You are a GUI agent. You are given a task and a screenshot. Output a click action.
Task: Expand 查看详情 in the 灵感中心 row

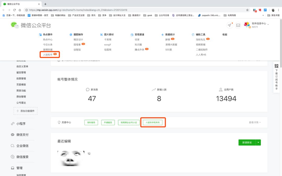coord(255,122)
